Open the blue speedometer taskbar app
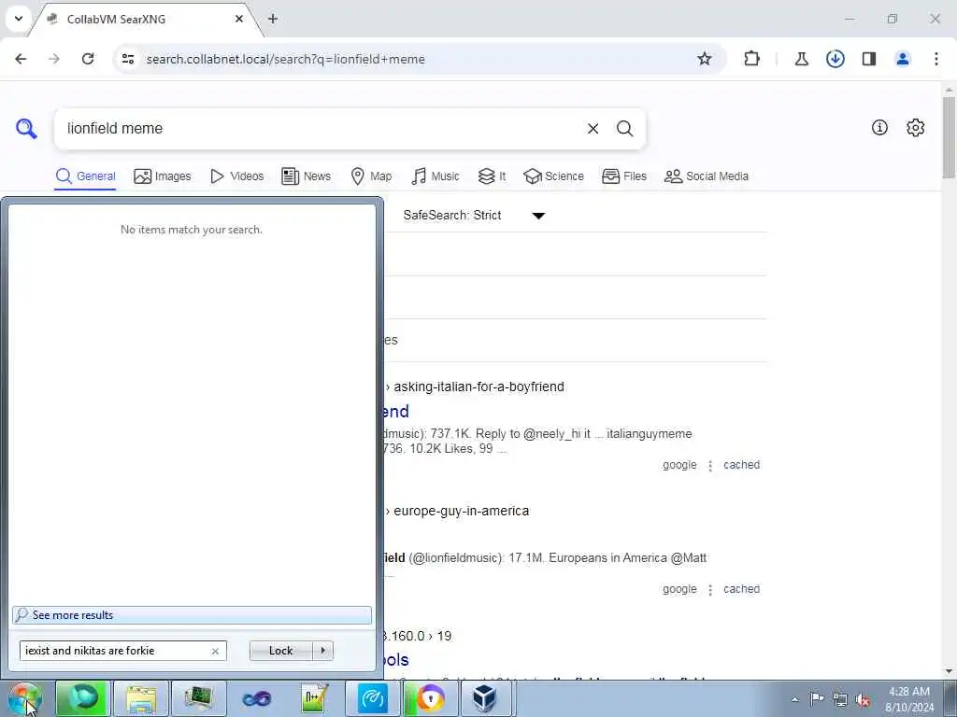Viewport: 957px width, 717px height. pos(372,698)
